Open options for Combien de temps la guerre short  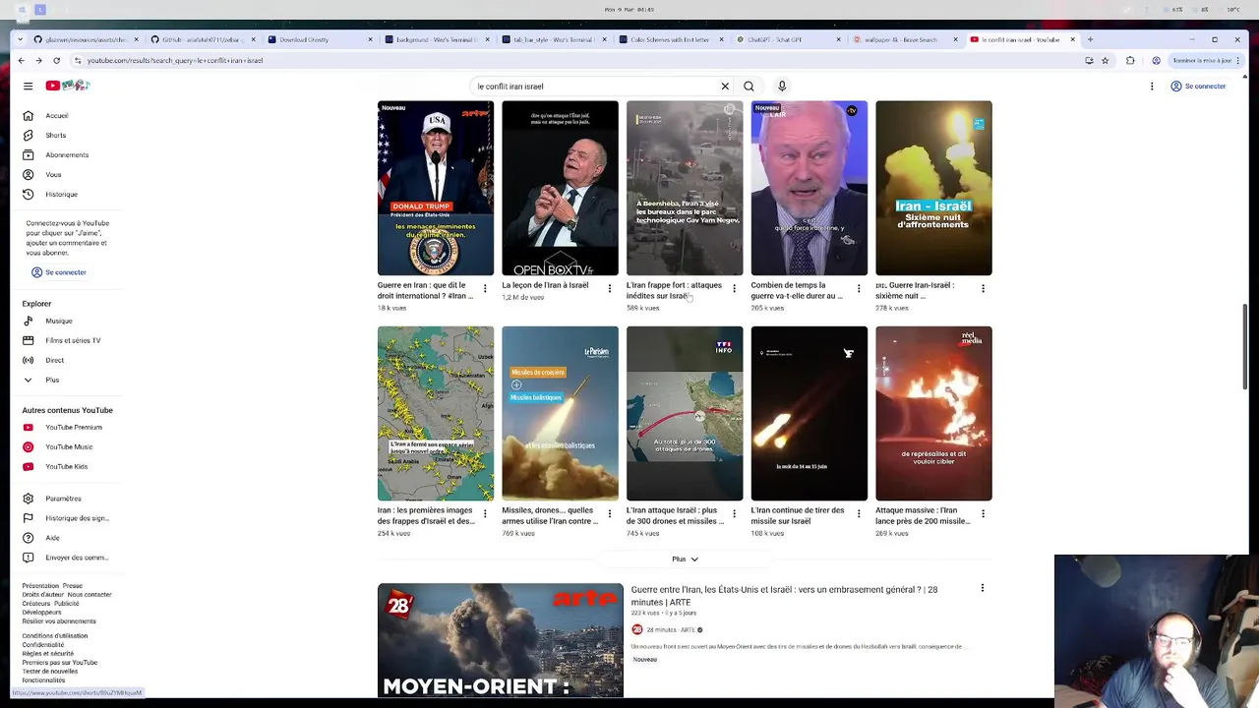point(859,288)
